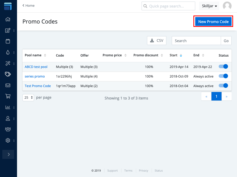The width and height of the screenshot is (237, 177).
Task: Disable the ABCD test pool status toggle
Action: pos(223,67)
